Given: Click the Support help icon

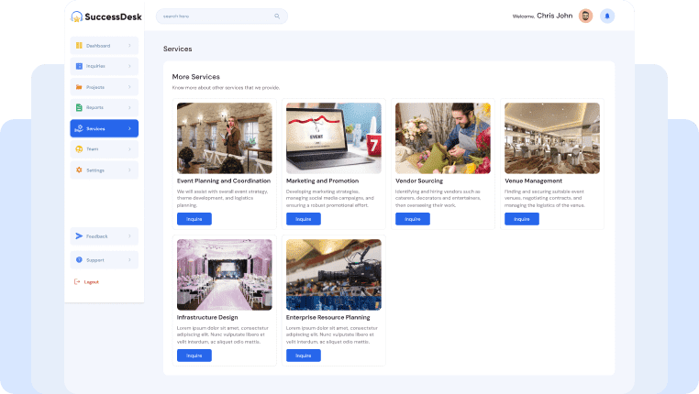Looking at the screenshot, I should pyautogui.click(x=79, y=260).
